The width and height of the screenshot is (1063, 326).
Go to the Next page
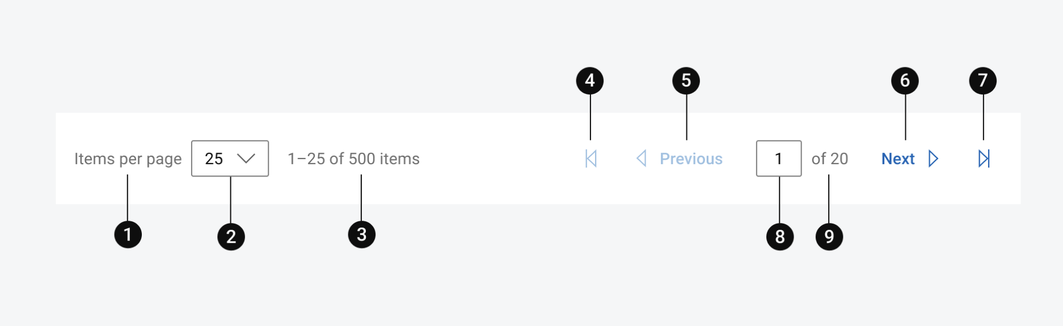[x=898, y=159]
